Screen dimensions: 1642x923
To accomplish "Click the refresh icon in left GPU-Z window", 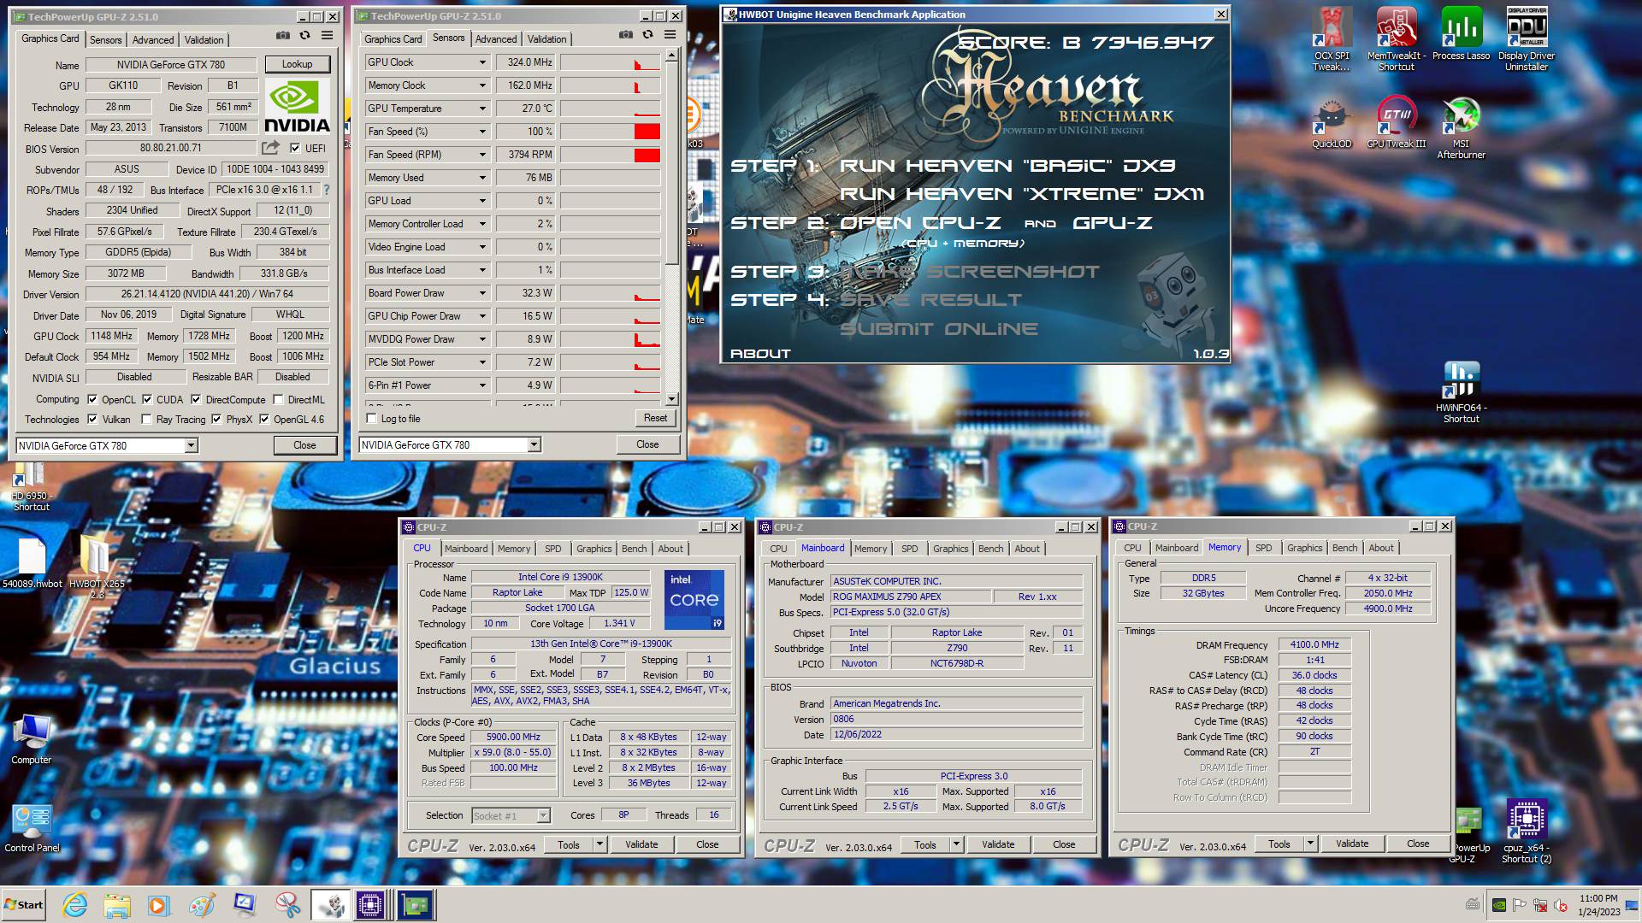I will pos(304,36).
